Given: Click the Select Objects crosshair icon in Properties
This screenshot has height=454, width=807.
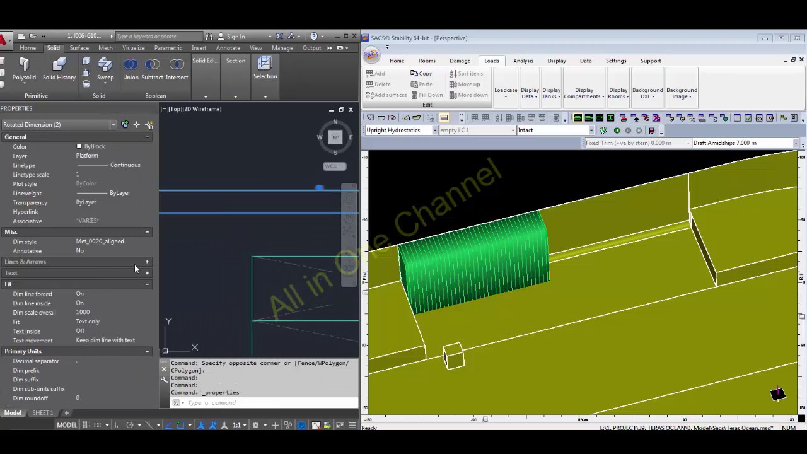Looking at the screenshot, I should coord(136,125).
